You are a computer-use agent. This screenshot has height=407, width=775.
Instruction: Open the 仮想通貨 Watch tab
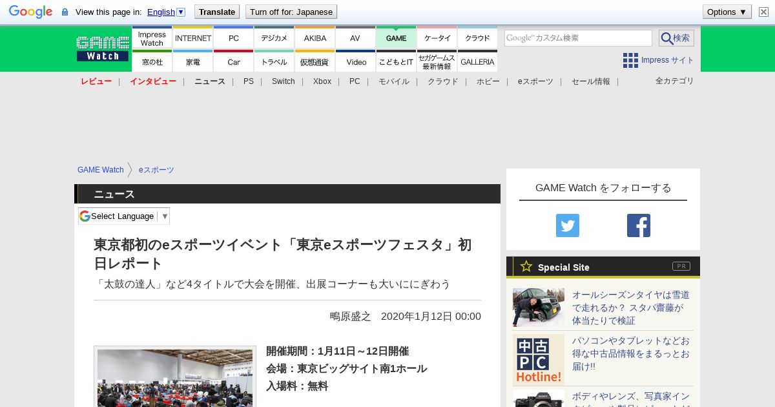point(315,61)
